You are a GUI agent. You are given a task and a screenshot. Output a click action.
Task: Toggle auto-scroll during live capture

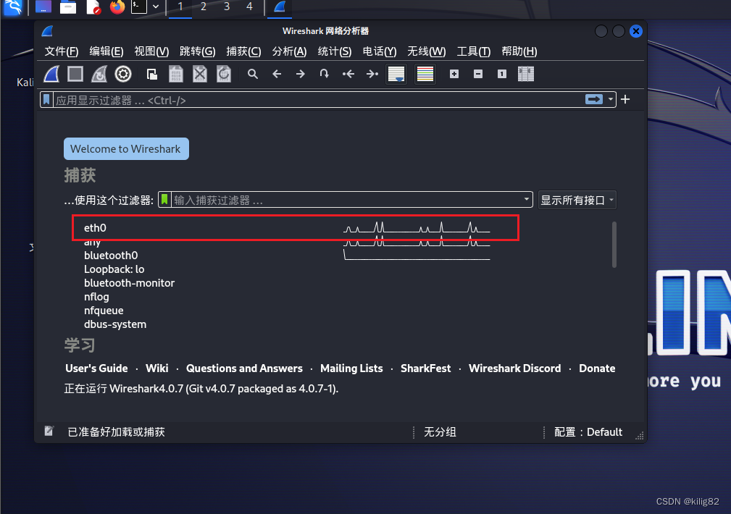[x=396, y=74]
